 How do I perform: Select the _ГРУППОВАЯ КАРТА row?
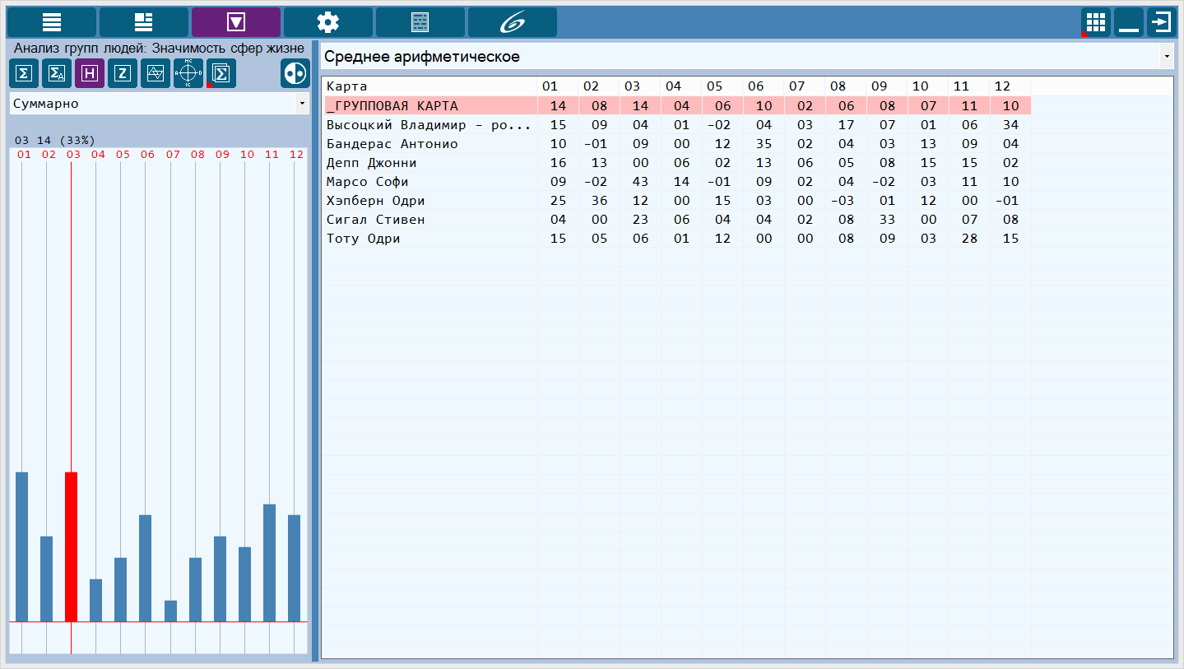click(676, 105)
